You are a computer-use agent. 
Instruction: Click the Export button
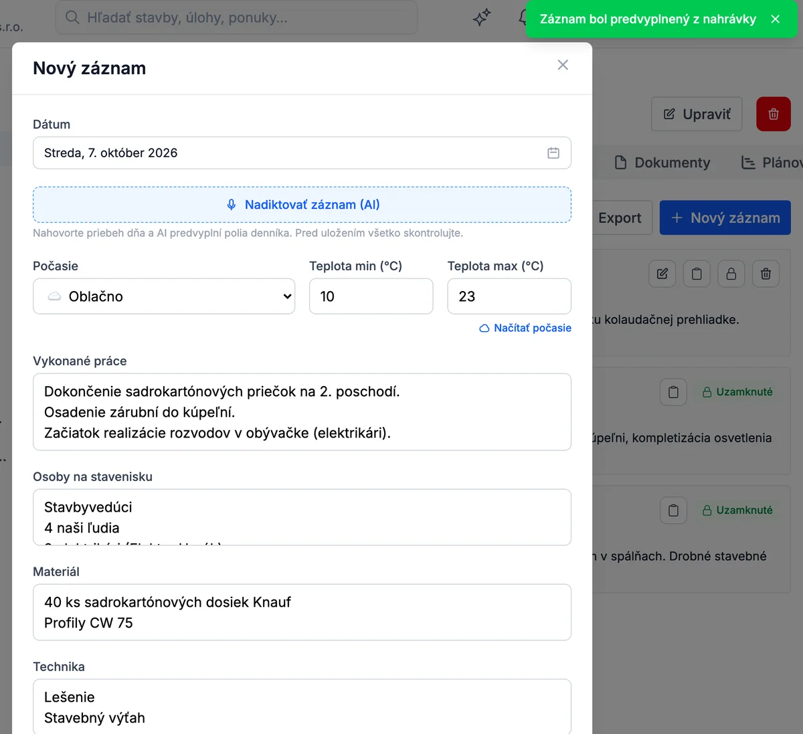click(620, 218)
